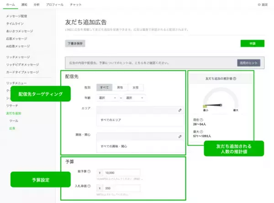Click help icon beside 友だち追加の推計値

(x=234, y=78)
